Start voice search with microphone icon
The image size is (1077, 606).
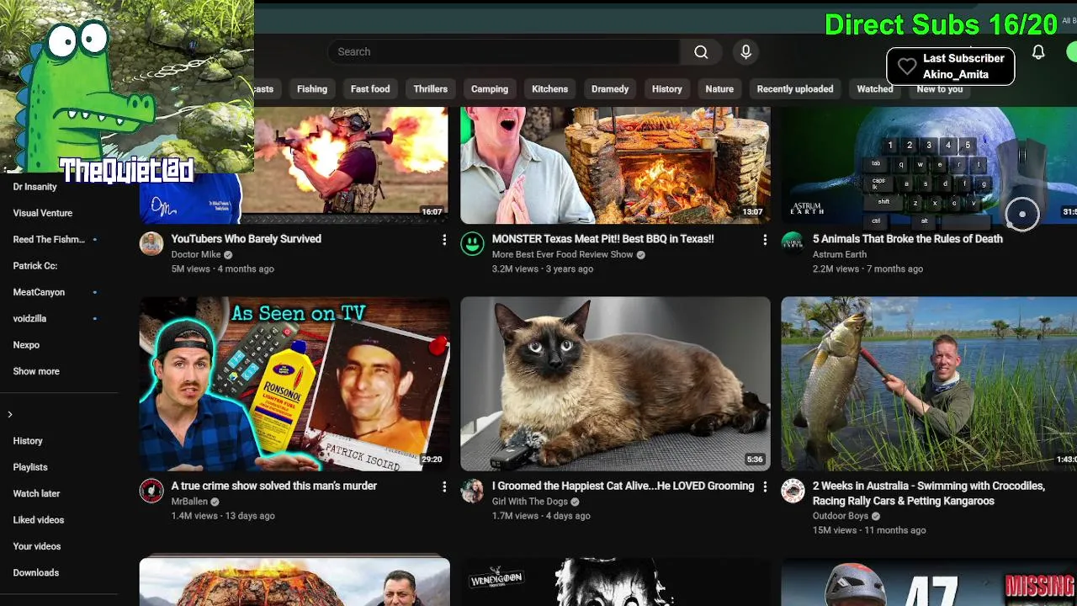pyautogui.click(x=745, y=52)
